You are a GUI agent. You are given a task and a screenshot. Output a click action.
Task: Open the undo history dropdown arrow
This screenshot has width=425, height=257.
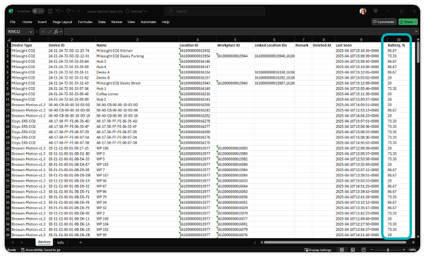click(62, 11)
